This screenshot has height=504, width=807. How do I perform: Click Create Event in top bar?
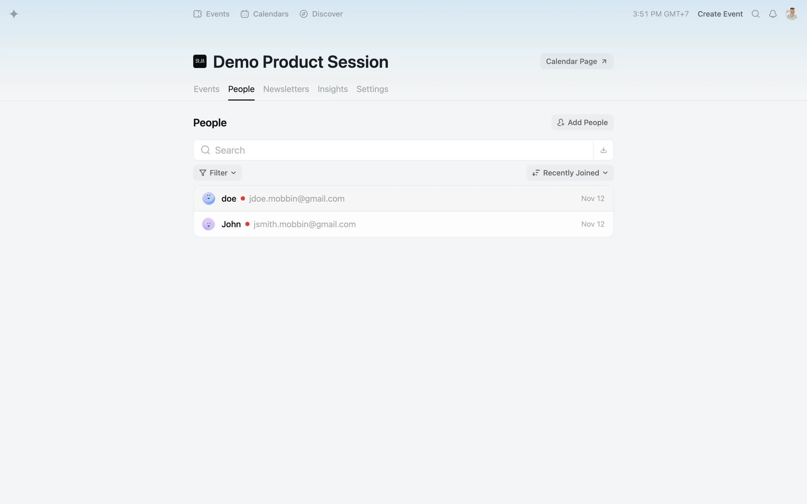(x=720, y=14)
